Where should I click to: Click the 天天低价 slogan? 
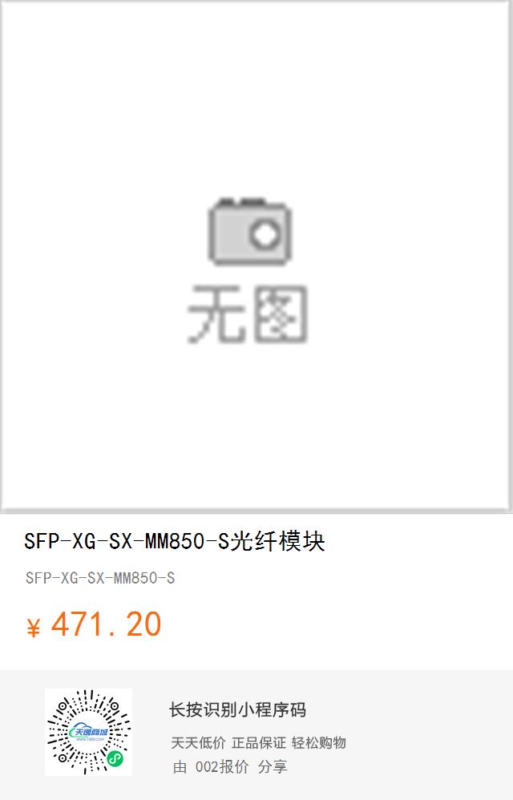[198, 743]
